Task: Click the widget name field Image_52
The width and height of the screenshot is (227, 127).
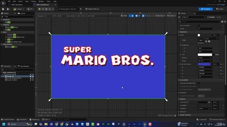Action: (192, 17)
